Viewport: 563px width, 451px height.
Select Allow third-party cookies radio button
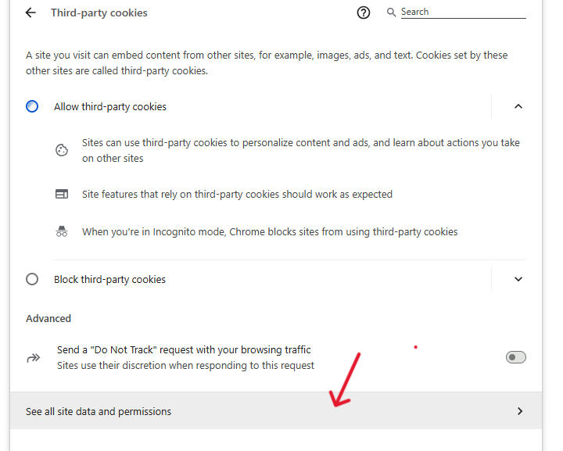[32, 106]
